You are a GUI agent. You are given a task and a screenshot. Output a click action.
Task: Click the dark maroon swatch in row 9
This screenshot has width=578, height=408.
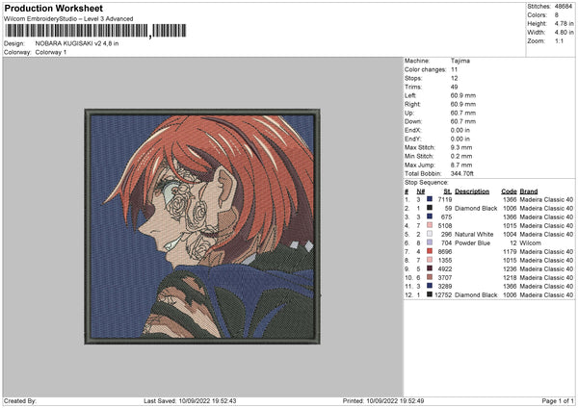point(430,268)
